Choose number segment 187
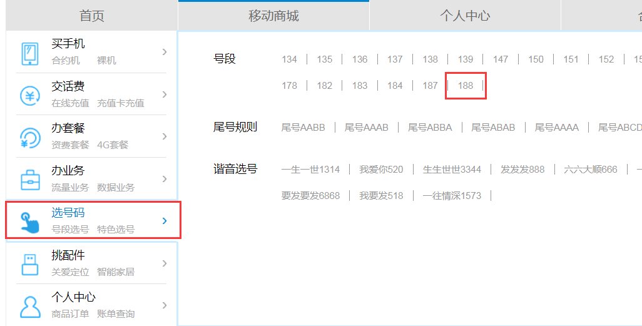The height and width of the screenshot is (326, 642). point(430,86)
